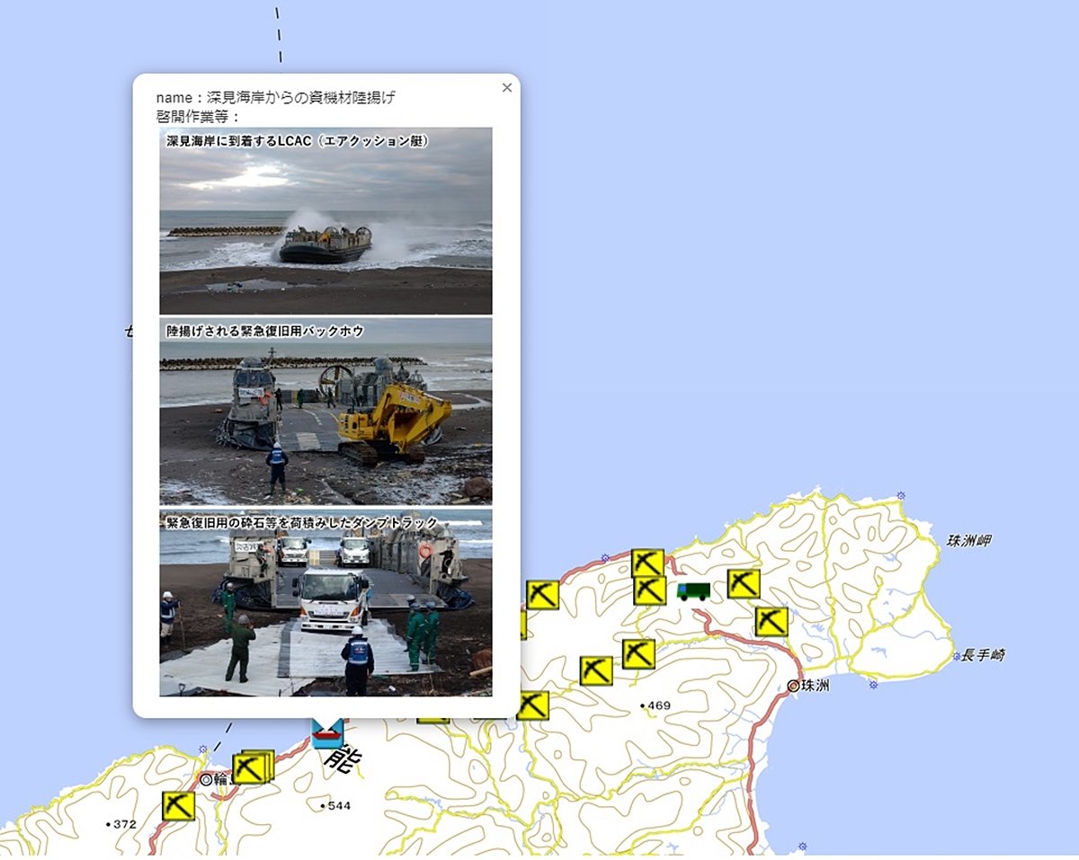The image size is (1079, 860).
Task: Click the pickaxe marker above elevation point 469
Action: pyautogui.click(x=638, y=653)
